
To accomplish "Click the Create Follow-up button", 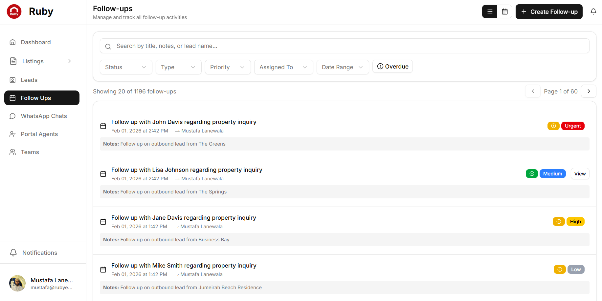I will click(549, 11).
